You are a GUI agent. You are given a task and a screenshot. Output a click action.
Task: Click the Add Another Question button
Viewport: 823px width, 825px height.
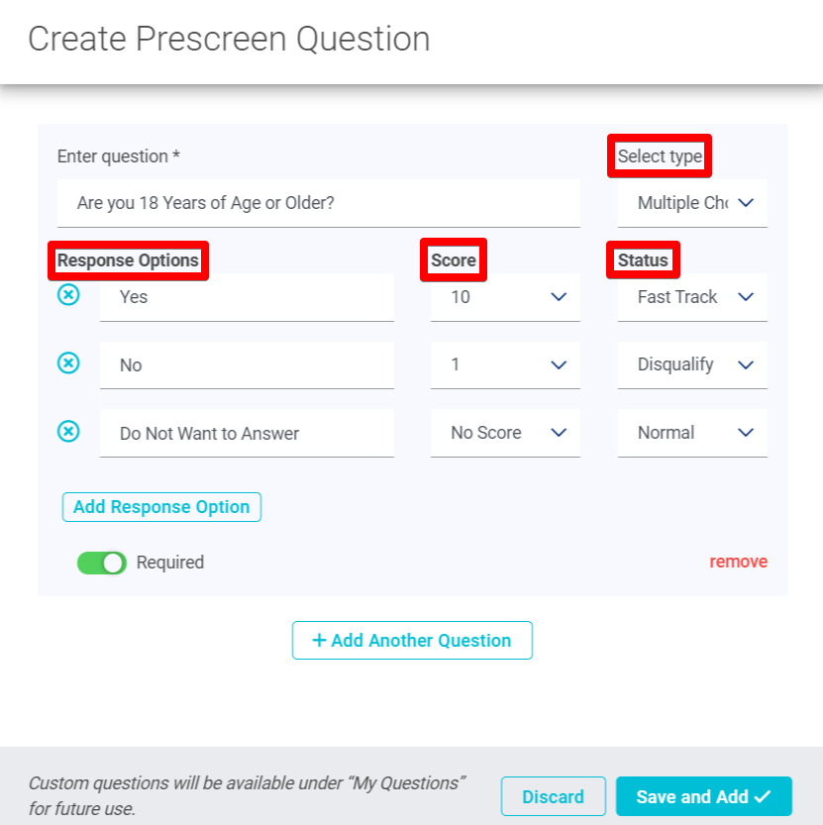[412, 640]
